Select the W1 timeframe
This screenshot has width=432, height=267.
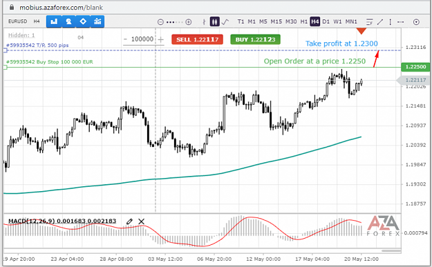coord(337,21)
